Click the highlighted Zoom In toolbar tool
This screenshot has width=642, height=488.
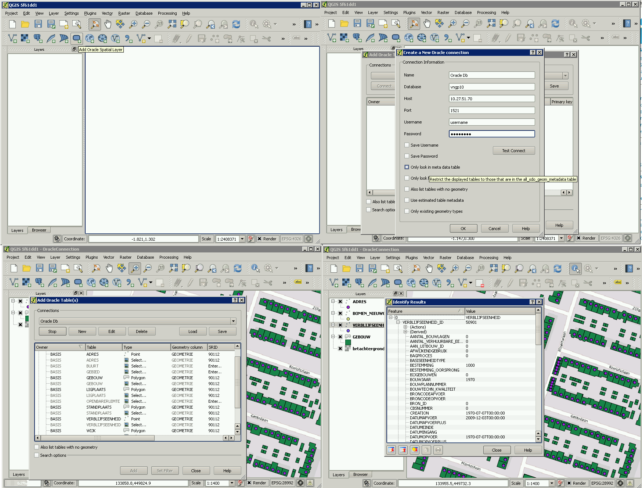click(x=135, y=269)
